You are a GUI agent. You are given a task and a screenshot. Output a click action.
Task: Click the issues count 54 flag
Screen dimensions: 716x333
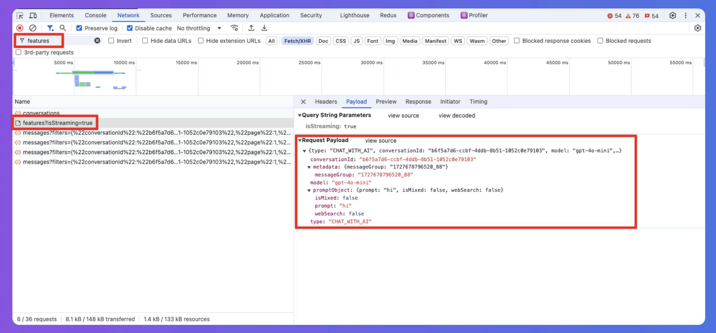[651, 16]
